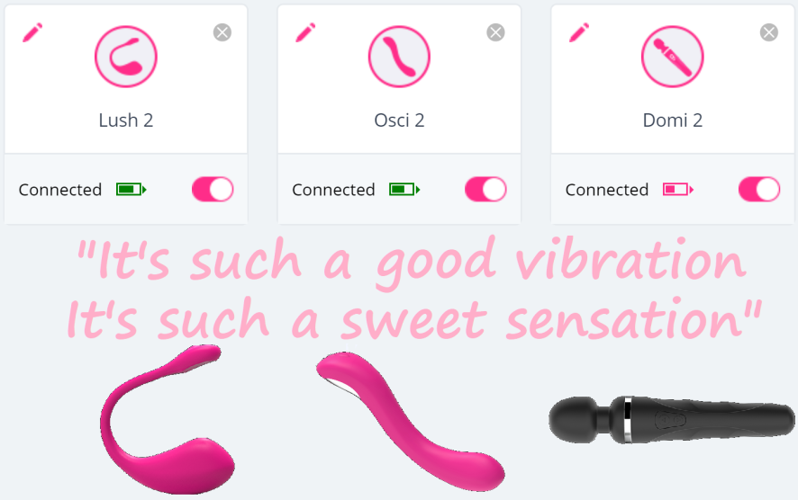The width and height of the screenshot is (798, 500).
Task: Select the Domi 2 wand device icon
Action: coord(672,57)
